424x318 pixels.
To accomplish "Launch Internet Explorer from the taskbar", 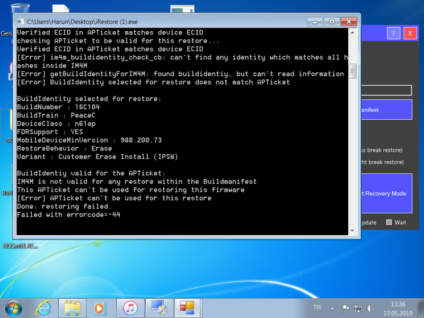I will pos(43,307).
